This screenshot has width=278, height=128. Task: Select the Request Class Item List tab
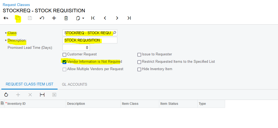click(30, 84)
